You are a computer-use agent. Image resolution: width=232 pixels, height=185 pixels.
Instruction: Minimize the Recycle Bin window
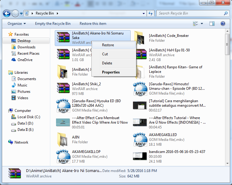click(x=204, y=2)
